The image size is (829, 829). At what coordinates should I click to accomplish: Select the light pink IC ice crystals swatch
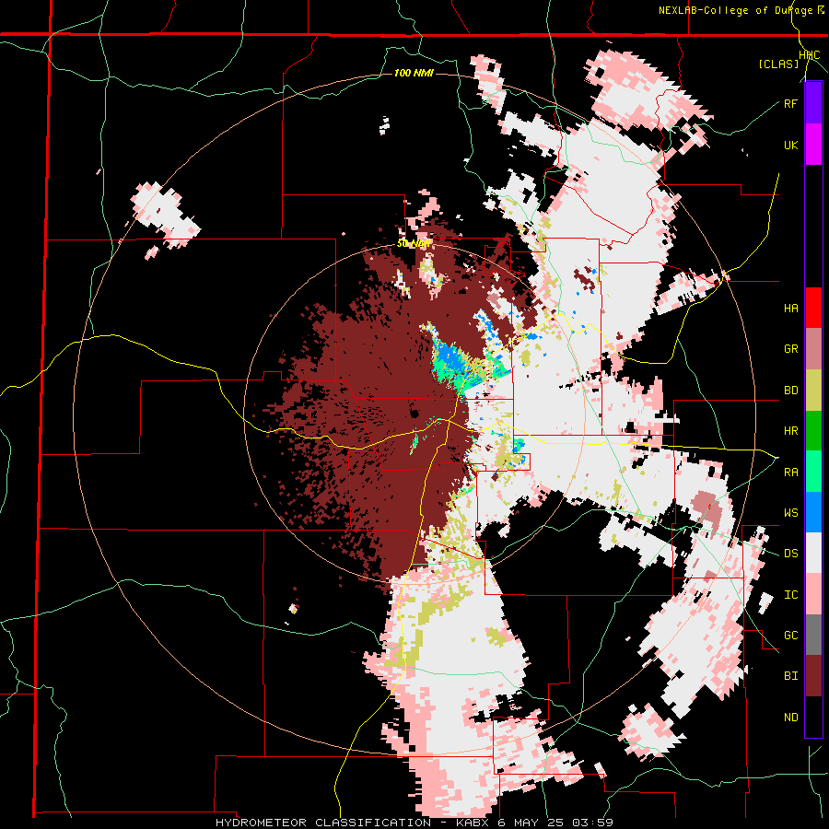(x=813, y=594)
